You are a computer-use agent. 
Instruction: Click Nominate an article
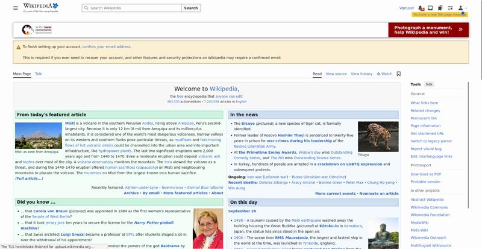click(x=379, y=194)
